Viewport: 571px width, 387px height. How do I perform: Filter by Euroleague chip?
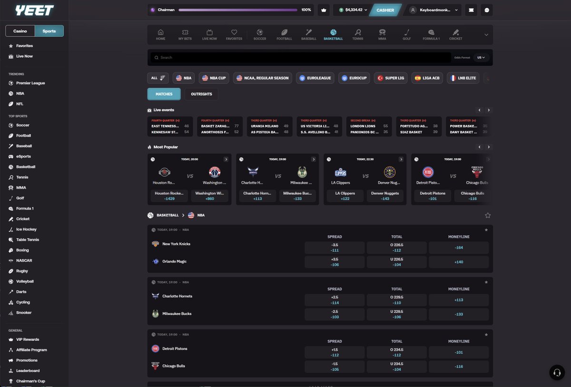point(315,78)
